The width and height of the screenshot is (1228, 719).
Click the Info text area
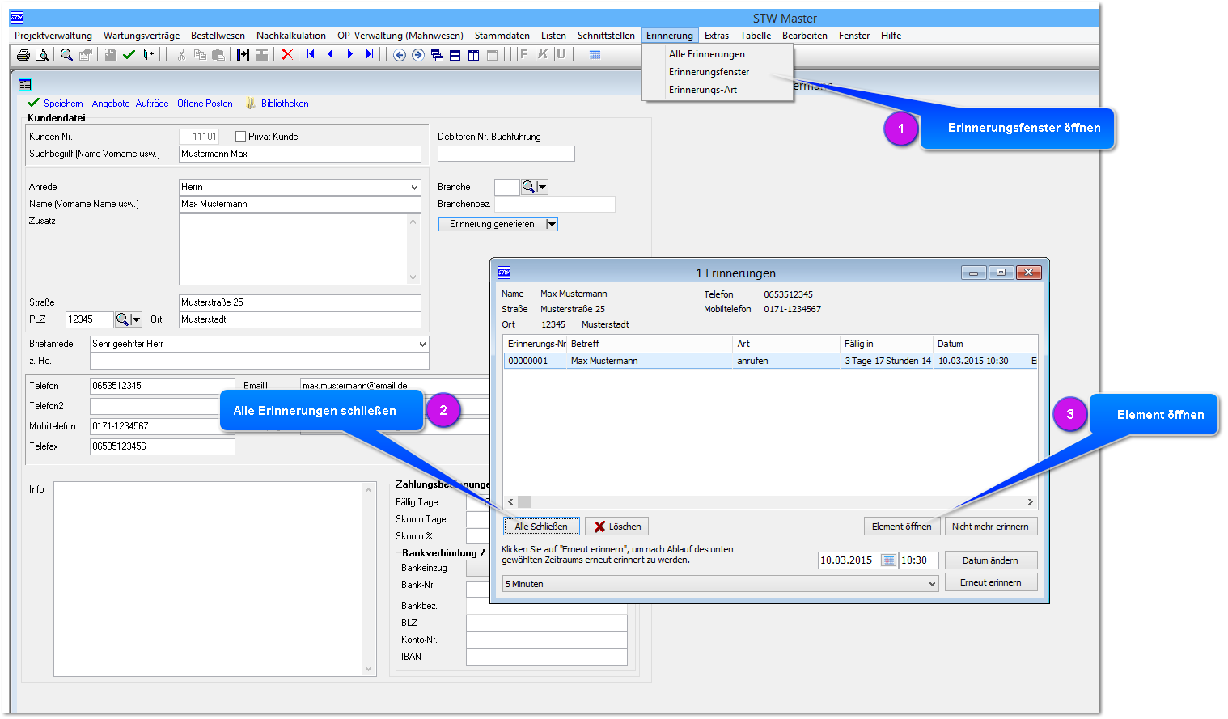[x=214, y=579]
